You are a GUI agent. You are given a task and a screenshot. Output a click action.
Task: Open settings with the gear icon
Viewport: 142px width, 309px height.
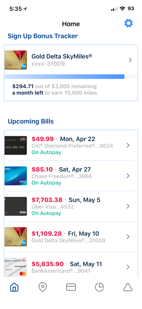coord(128,24)
